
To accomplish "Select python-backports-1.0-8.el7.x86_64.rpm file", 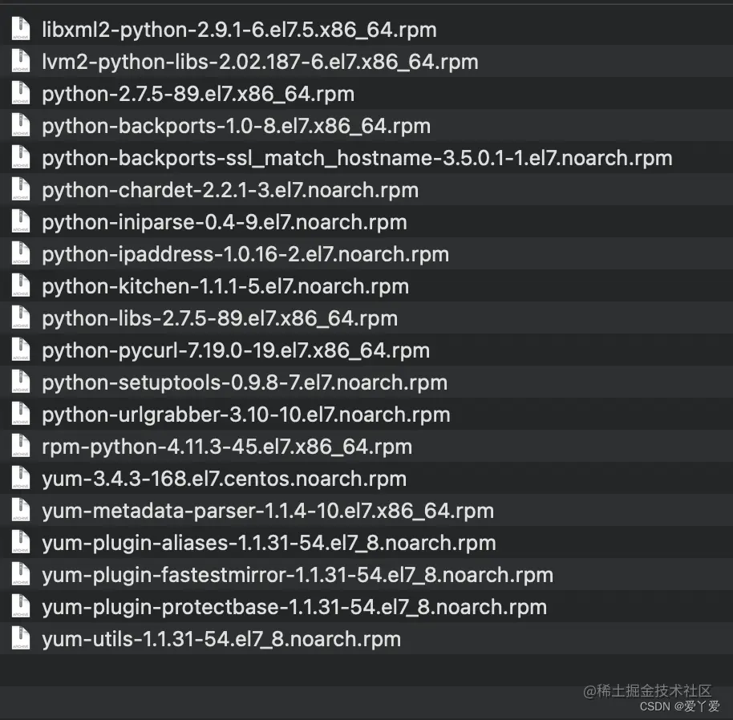I will coord(236,126).
